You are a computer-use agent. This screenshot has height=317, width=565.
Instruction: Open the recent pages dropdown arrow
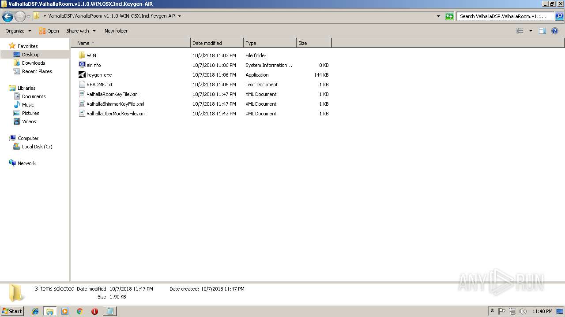(28, 16)
